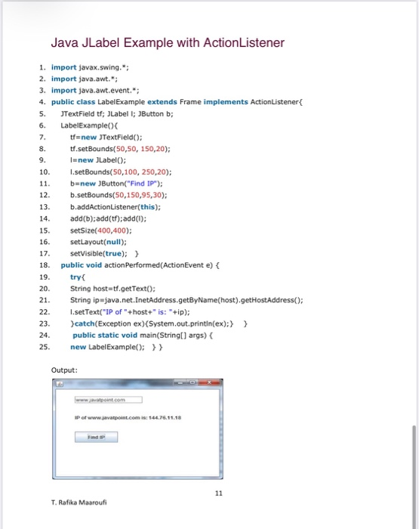Image resolution: width=419 pixels, height=529 pixels.
Task: Click the 'Find IP' button in output window
Action: click(x=97, y=438)
